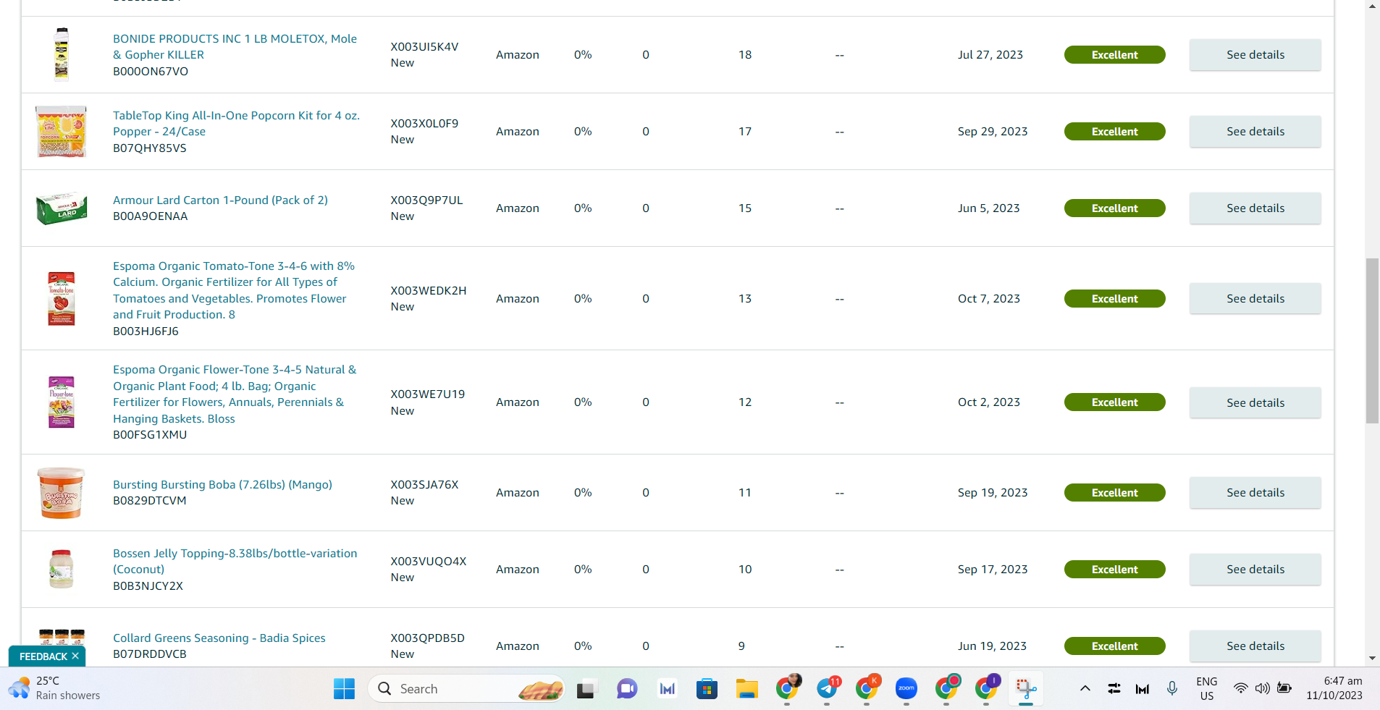The width and height of the screenshot is (1380, 710).
Task: Open Espoma Organic Flower-Tone product link
Action: click(235, 394)
